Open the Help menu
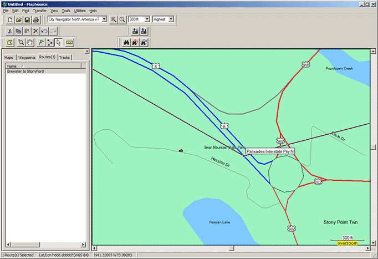Viewport: 378px width, 259px height. click(x=93, y=11)
